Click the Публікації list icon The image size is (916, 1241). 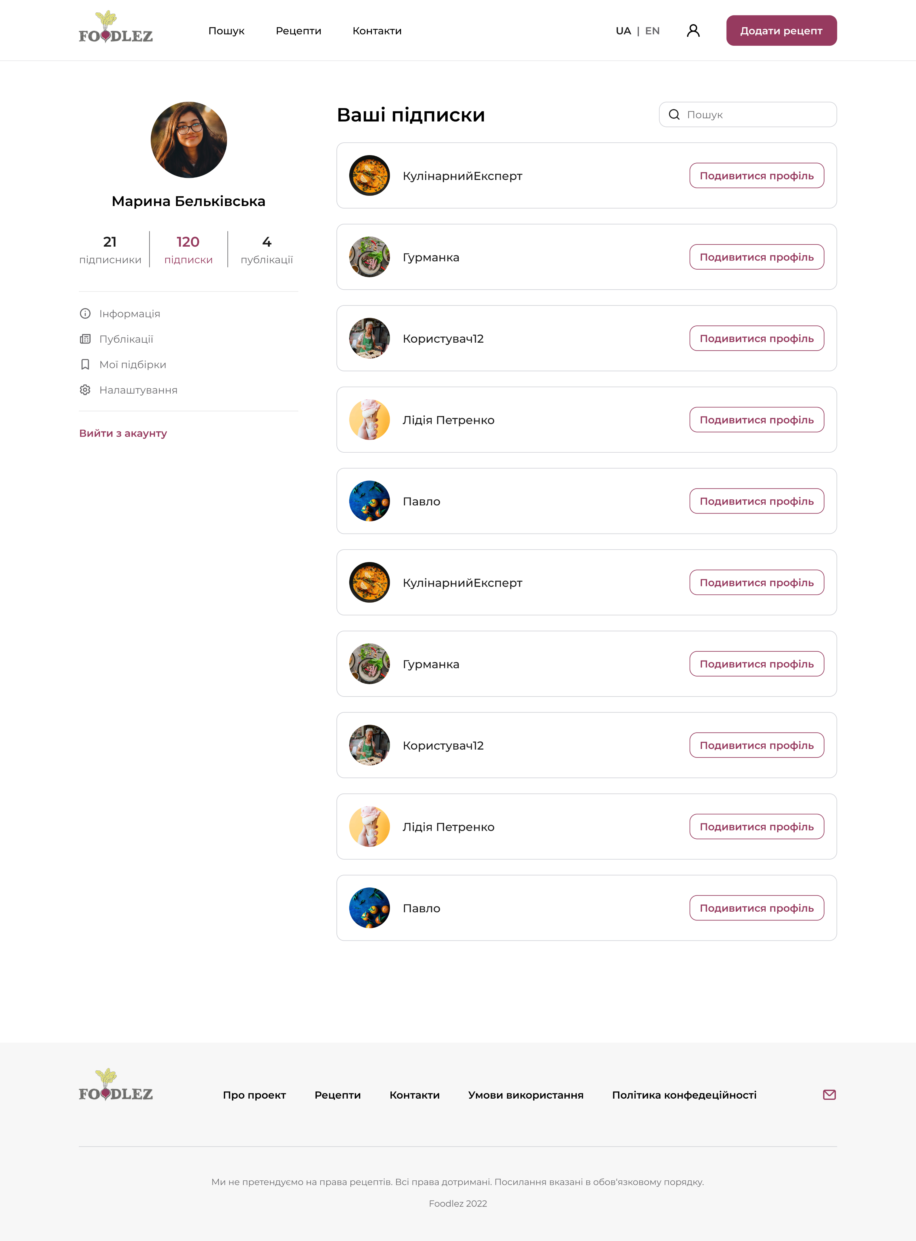click(x=85, y=339)
